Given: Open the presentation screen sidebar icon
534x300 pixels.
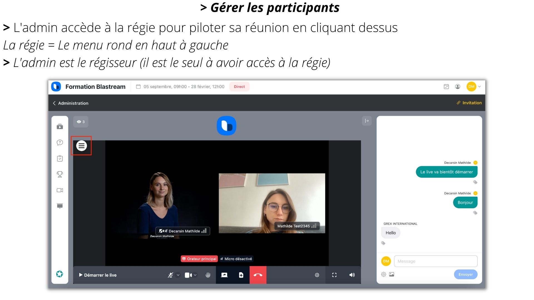Looking at the screenshot, I should (x=60, y=206).
